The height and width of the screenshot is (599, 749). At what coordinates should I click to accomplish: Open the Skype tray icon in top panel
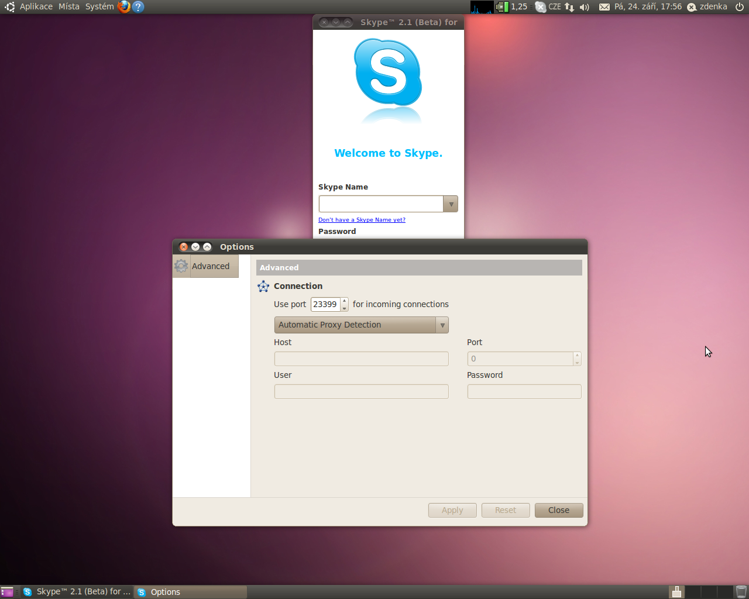[540, 6]
